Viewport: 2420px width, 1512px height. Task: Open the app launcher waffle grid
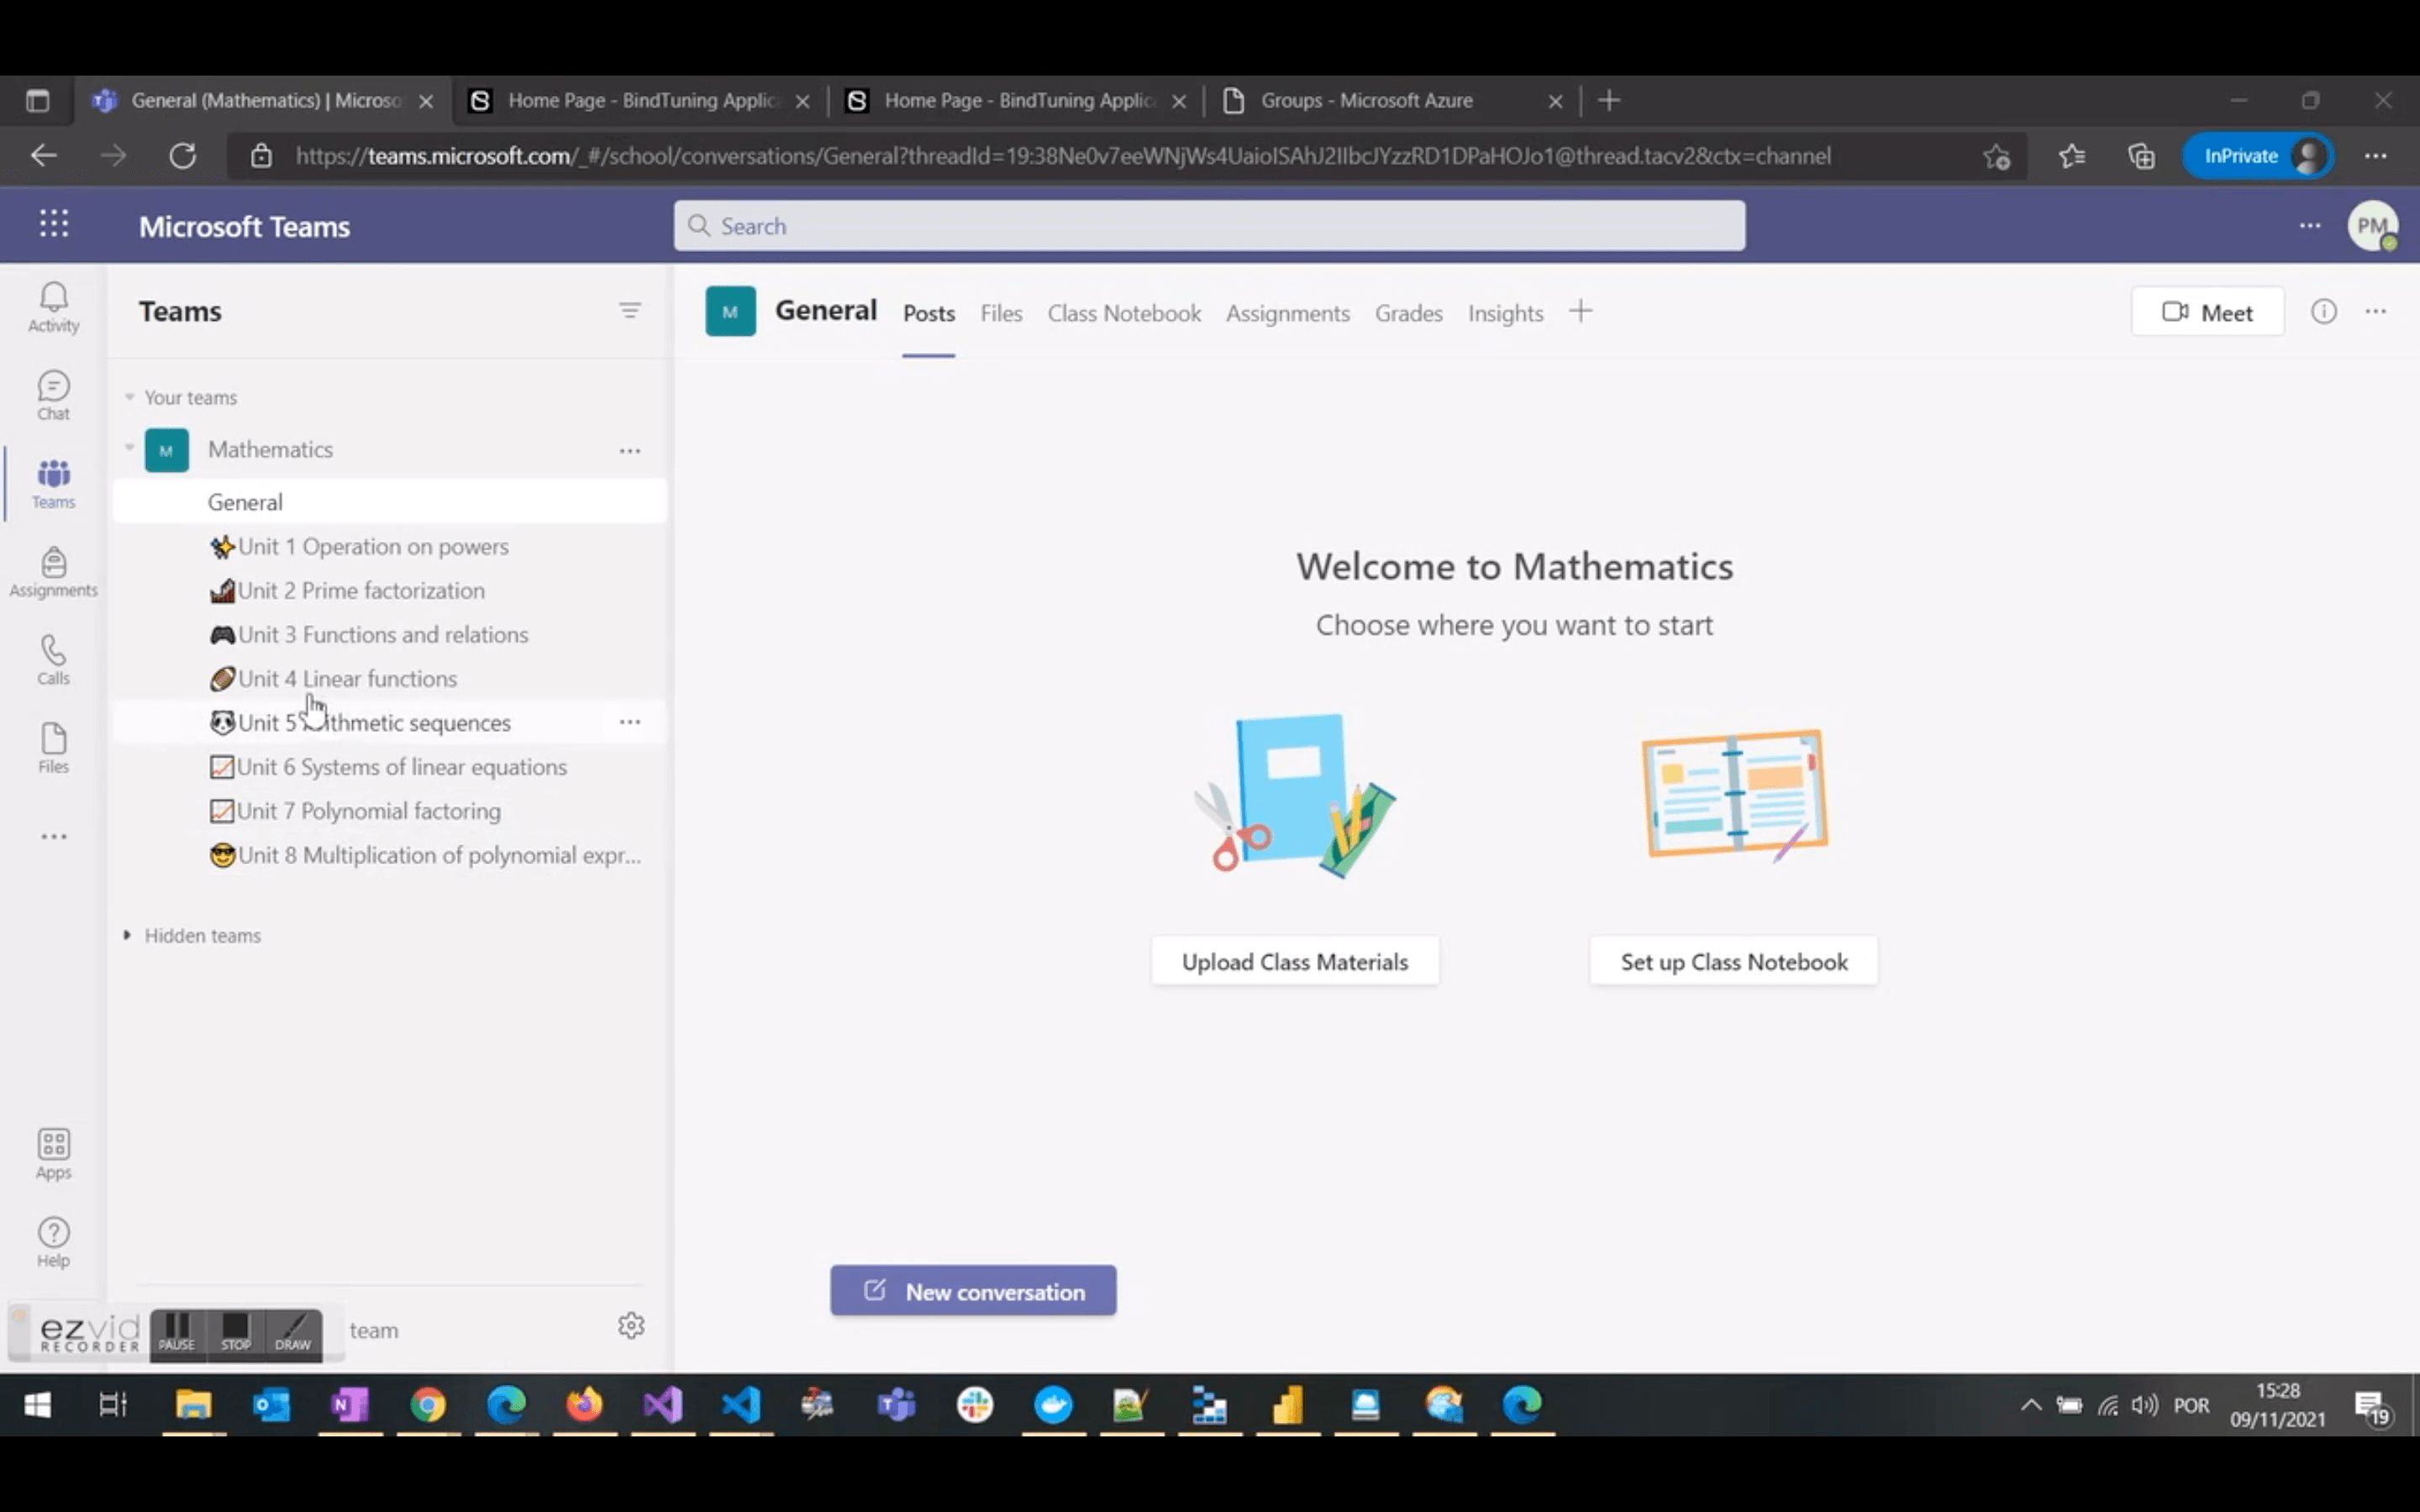coord(53,224)
